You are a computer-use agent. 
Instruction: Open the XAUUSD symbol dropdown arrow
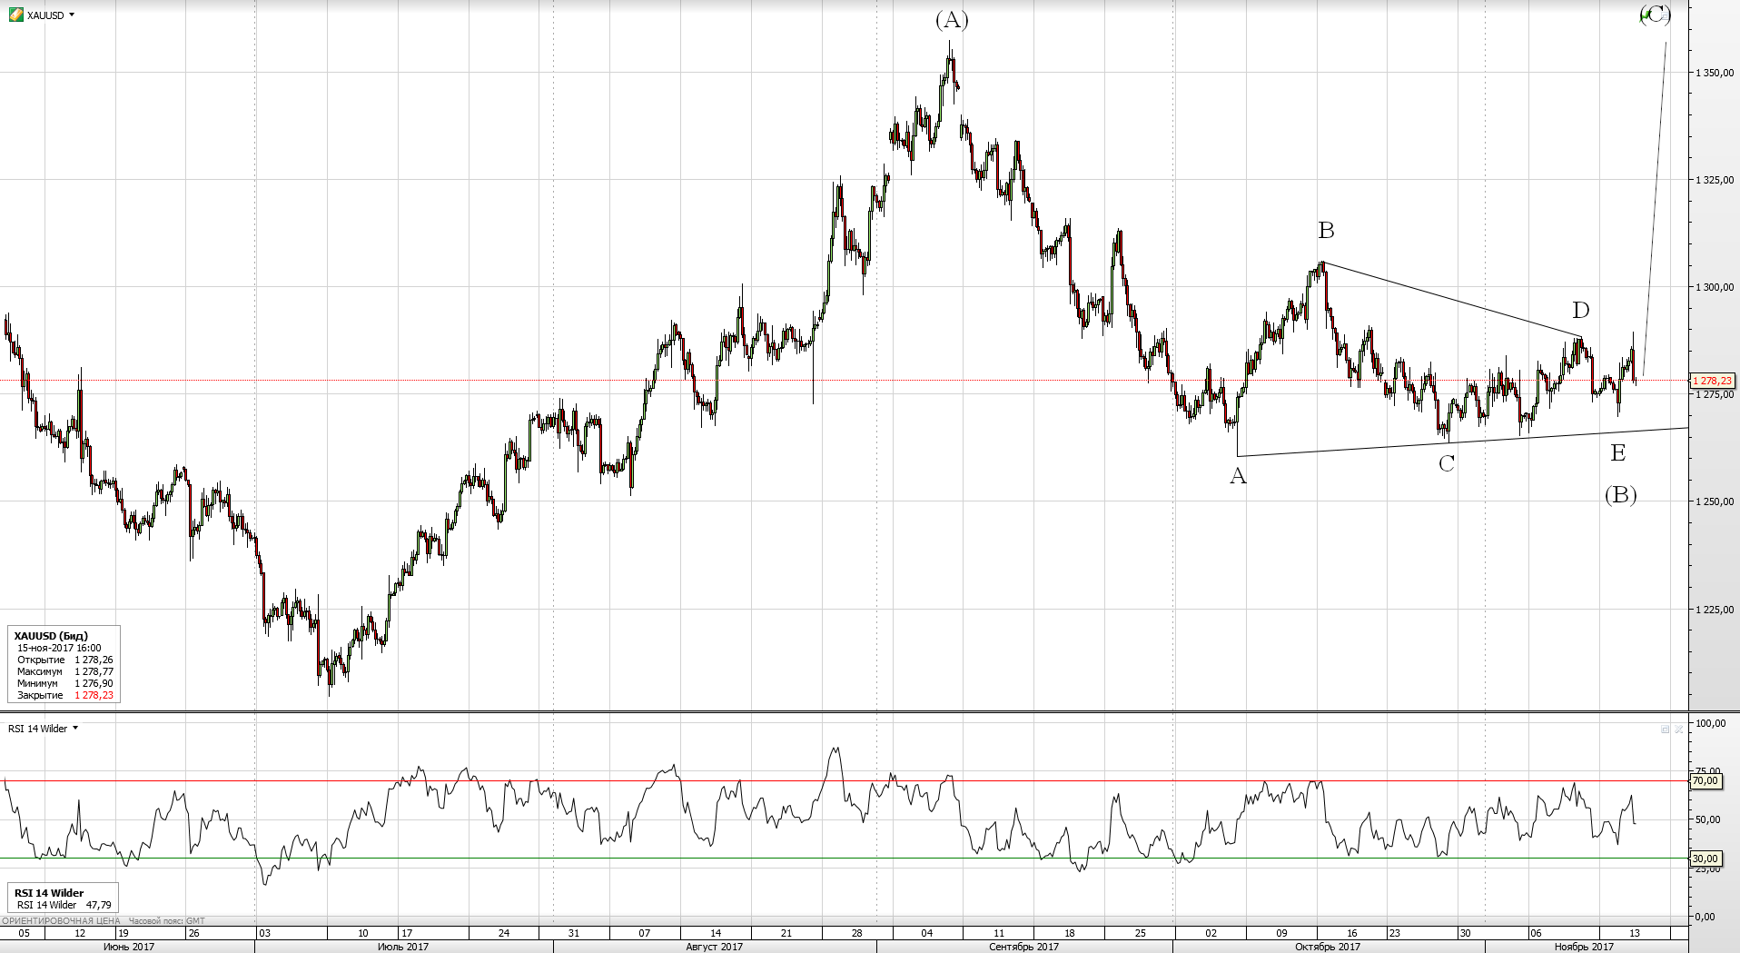click(x=72, y=15)
